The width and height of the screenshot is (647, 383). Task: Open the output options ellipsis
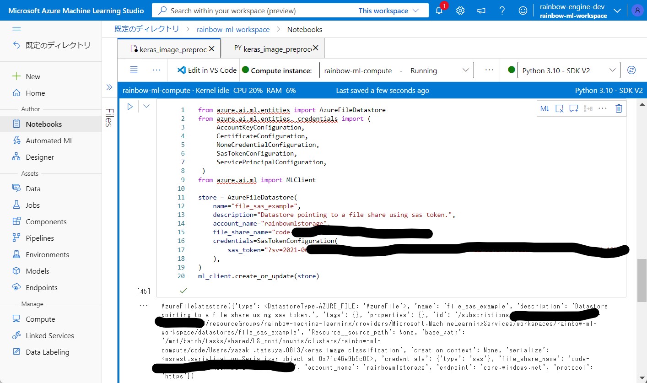coord(144,305)
